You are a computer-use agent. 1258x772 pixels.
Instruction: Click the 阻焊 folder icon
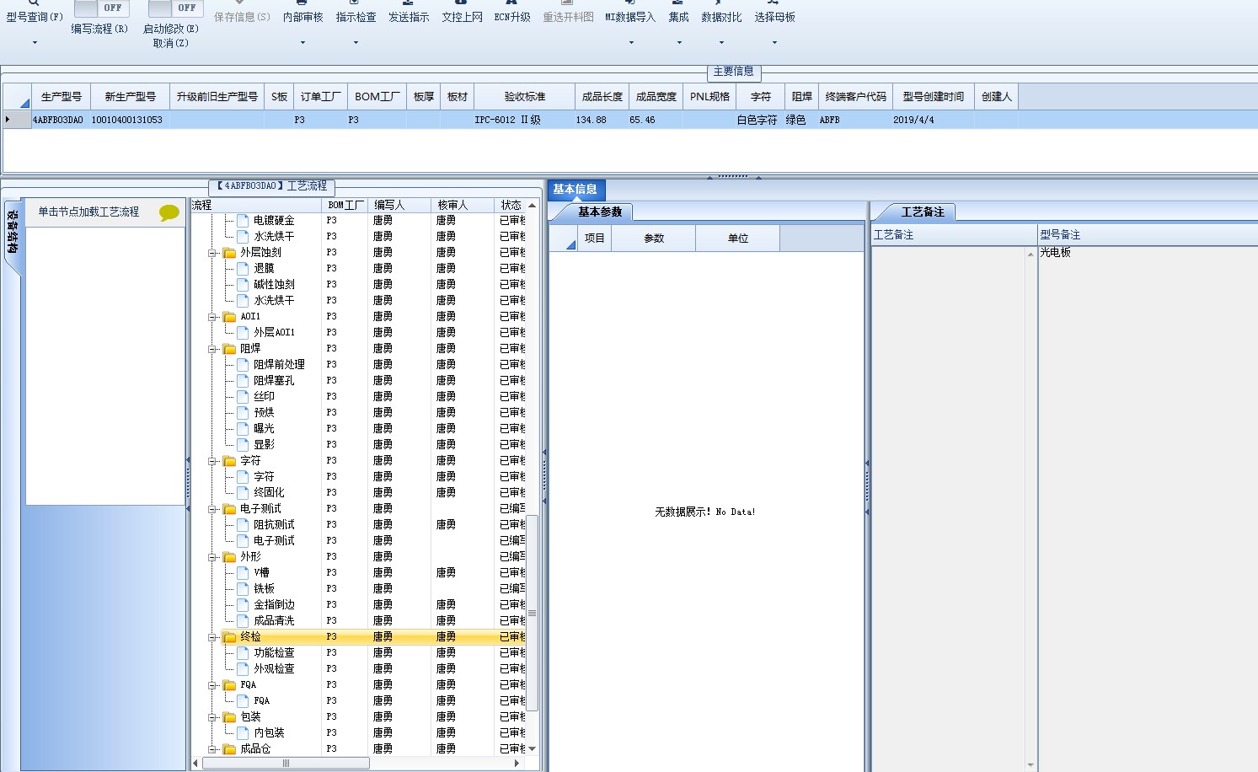tap(229, 349)
